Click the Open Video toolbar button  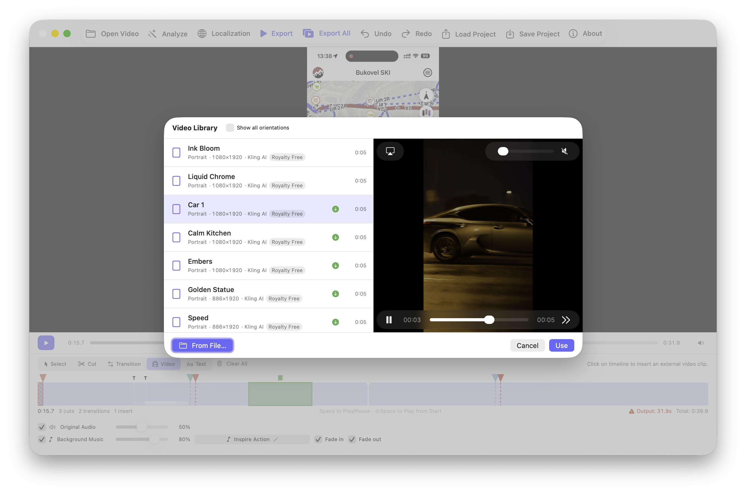pyautogui.click(x=112, y=34)
